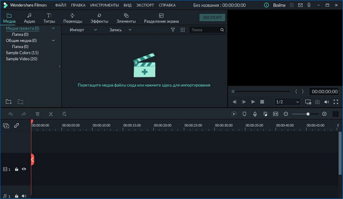Click the redo arrow in timeline toolbar
This screenshot has height=199, width=343.
tap(24, 114)
